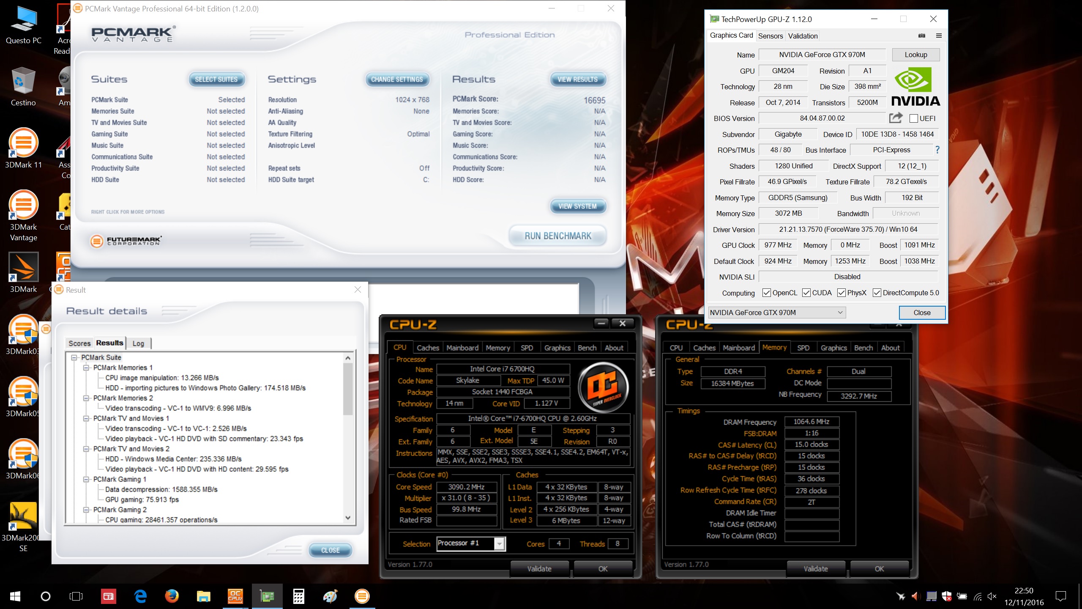The width and height of the screenshot is (1082, 609).
Task: Click Bus Interface question mark help
Action: tap(937, 150)
